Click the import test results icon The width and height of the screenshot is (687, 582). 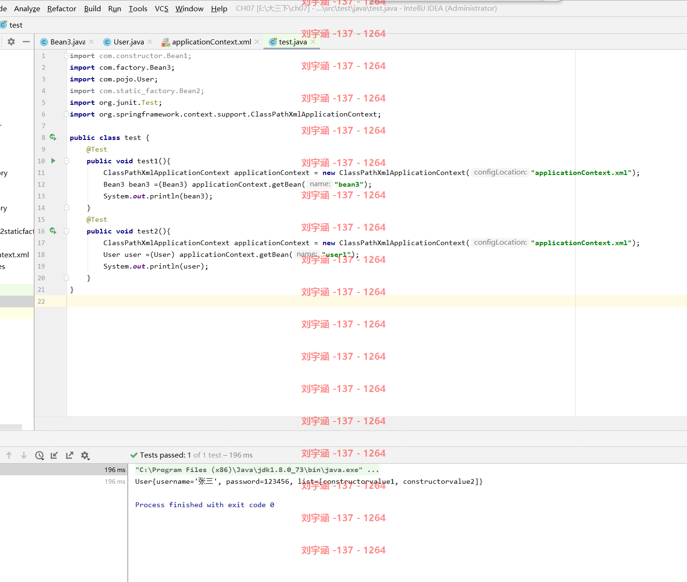[54, 455]
